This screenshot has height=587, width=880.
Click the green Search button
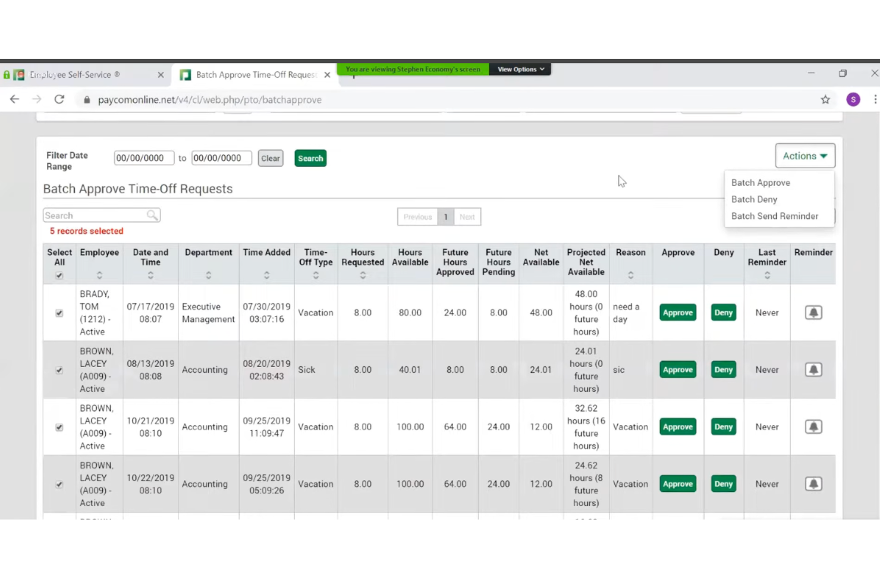click(310, 158)
